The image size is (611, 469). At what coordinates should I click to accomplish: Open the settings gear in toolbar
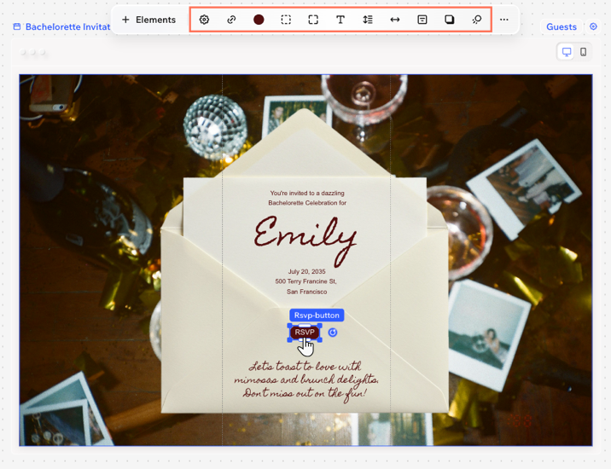204,20
